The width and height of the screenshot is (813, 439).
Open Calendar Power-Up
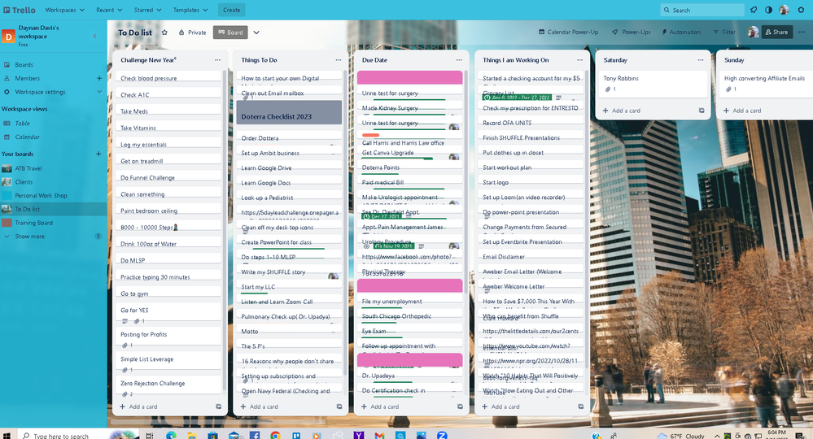(568, 32)
